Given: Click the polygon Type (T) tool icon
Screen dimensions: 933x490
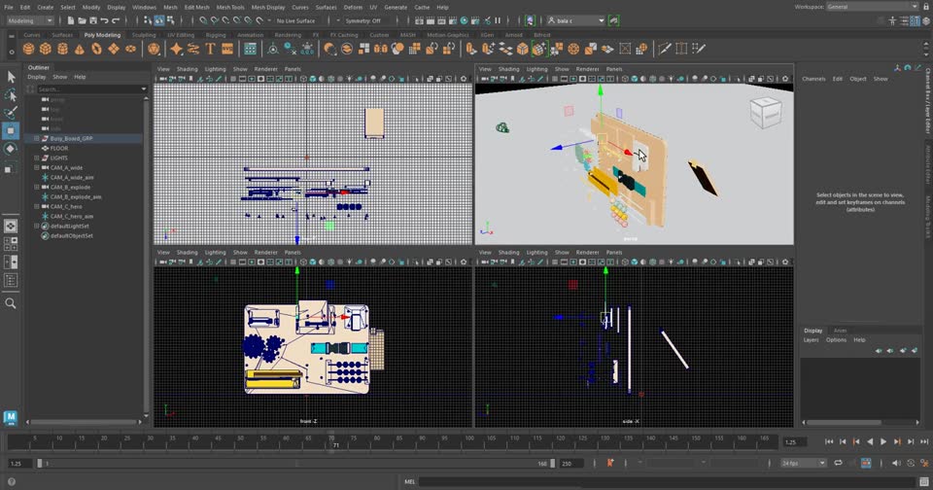Looking at the screenshot, I should tap(210, 49).
